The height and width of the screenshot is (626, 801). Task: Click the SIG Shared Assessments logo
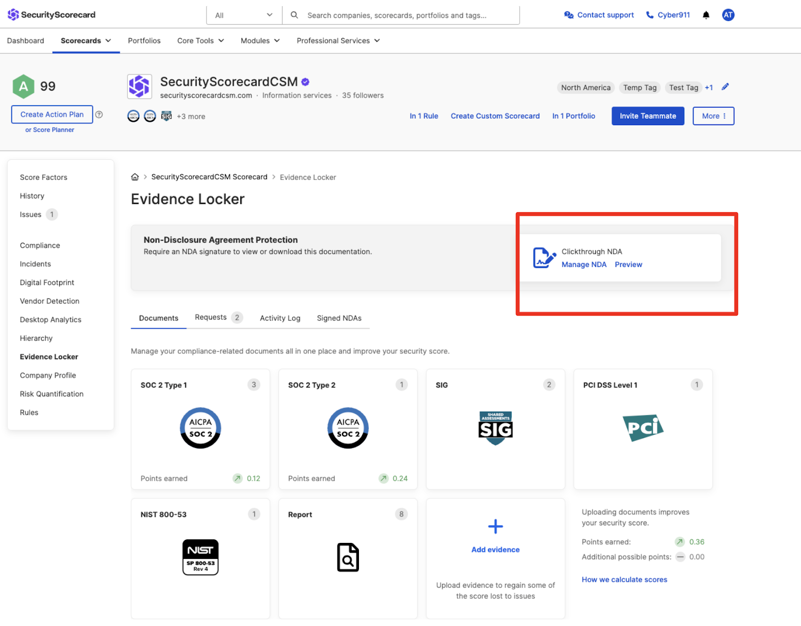click(496, 428)
